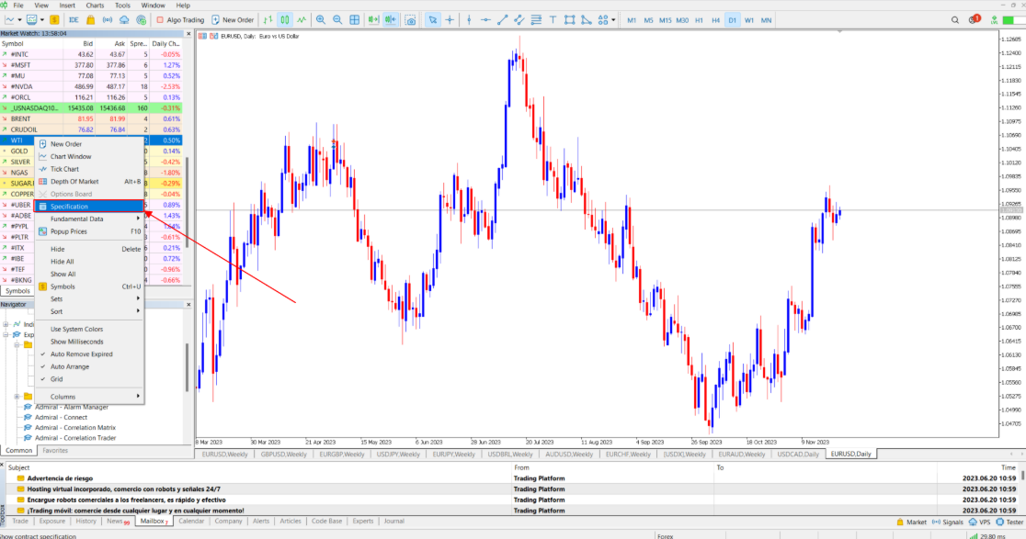Open the Charts menu
1026x539 pixels.
(95, 6)
